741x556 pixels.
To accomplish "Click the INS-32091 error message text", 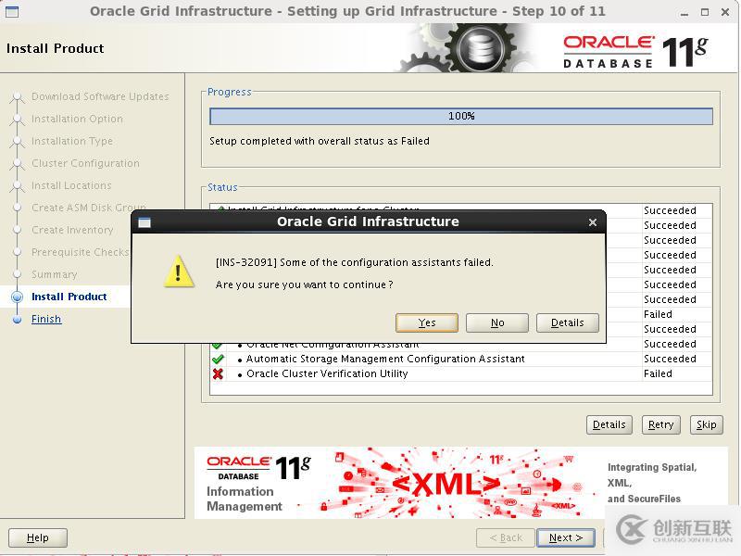I will click(x=355, y=262).
